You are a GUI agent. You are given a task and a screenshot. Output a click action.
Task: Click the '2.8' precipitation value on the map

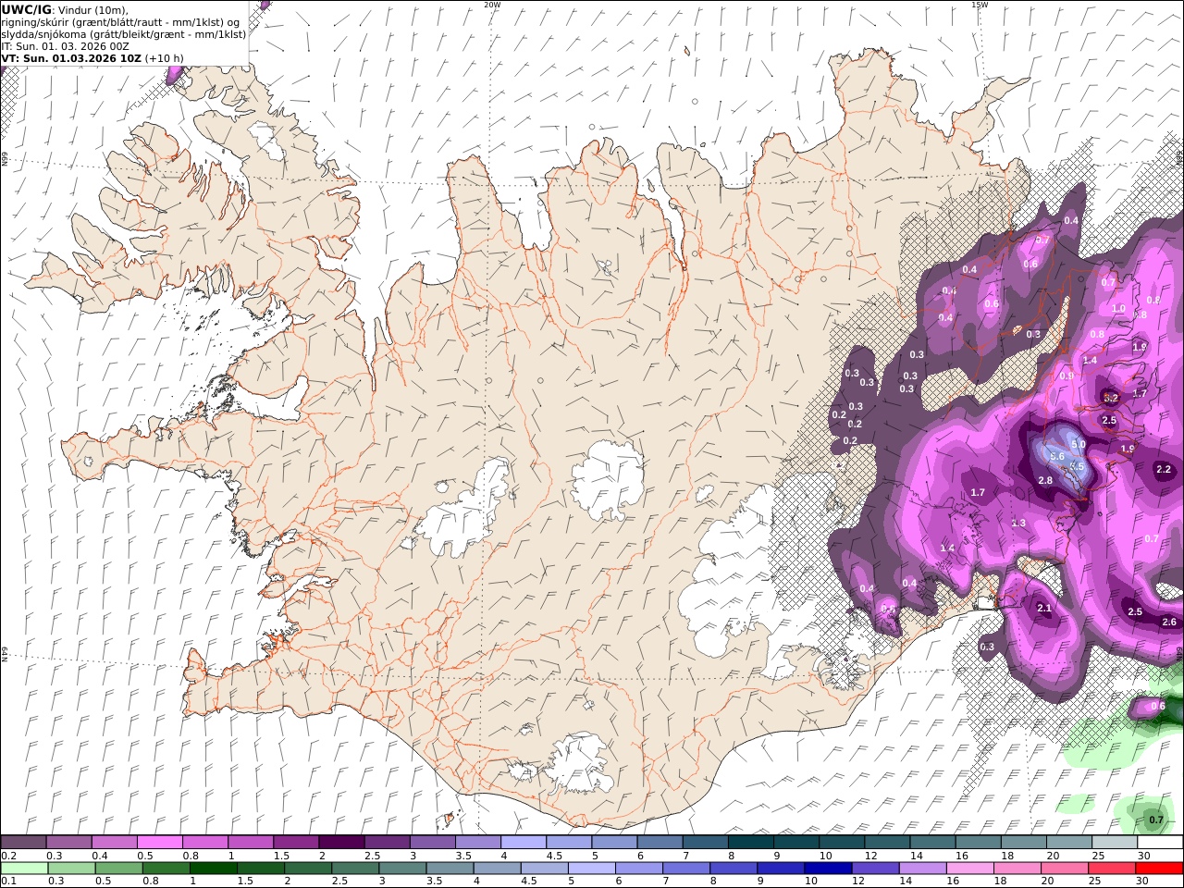[1045, 480]
